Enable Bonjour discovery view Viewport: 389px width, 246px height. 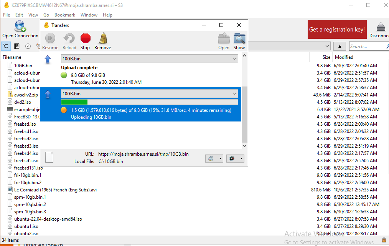tap(37, 46)
